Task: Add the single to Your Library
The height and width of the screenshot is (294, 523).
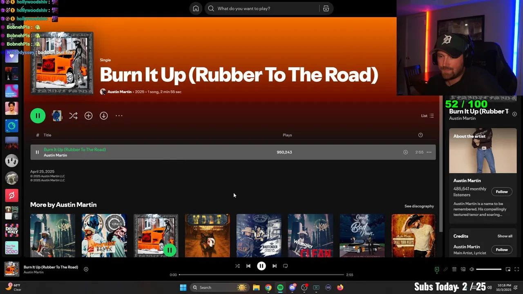Action: tap(88, 116)
